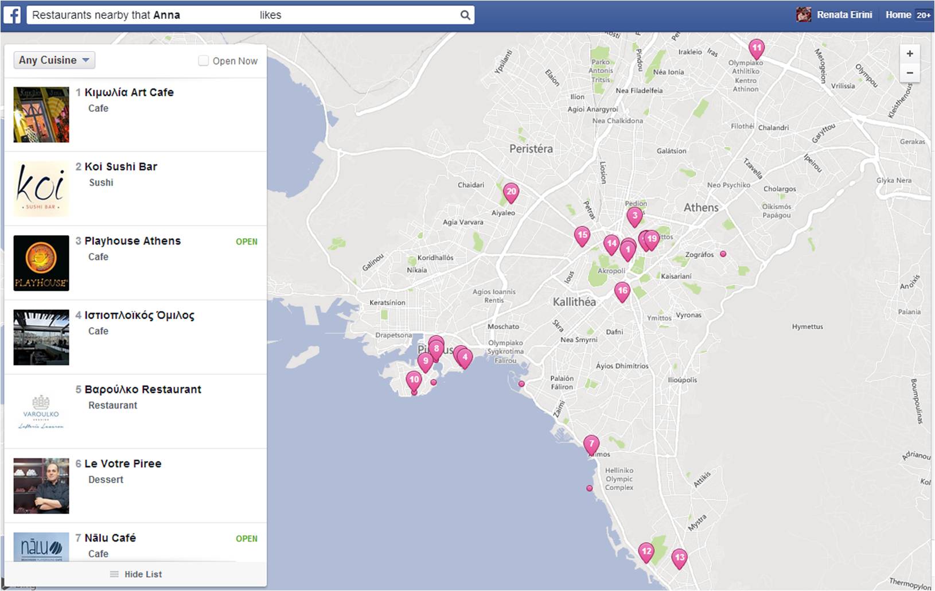The height and width of the screenshot is (591, 935).
Task: Zoom out on the map
Action: pos(910,73)
